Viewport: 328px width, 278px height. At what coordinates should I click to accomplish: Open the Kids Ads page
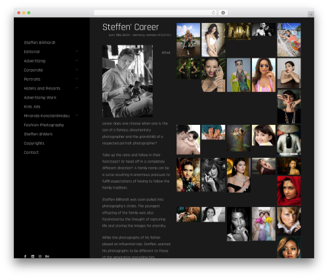click(32, 106)
